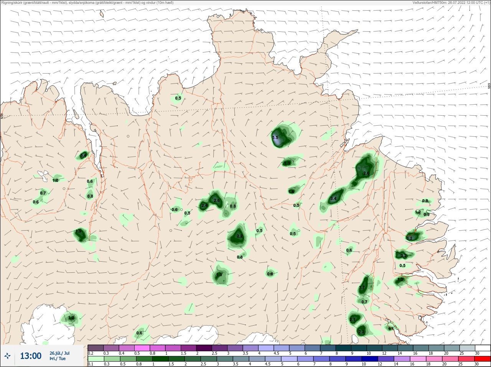Click the map title starting 'Rigning/skúrir'
Viewport: 491px width, 367px height.
[87, 3]
